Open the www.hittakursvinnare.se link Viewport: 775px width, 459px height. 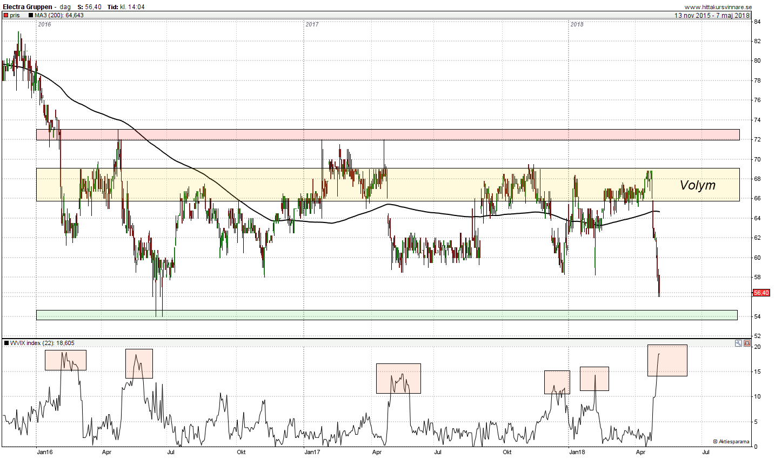pyautogui.click(x=718, y=7)
